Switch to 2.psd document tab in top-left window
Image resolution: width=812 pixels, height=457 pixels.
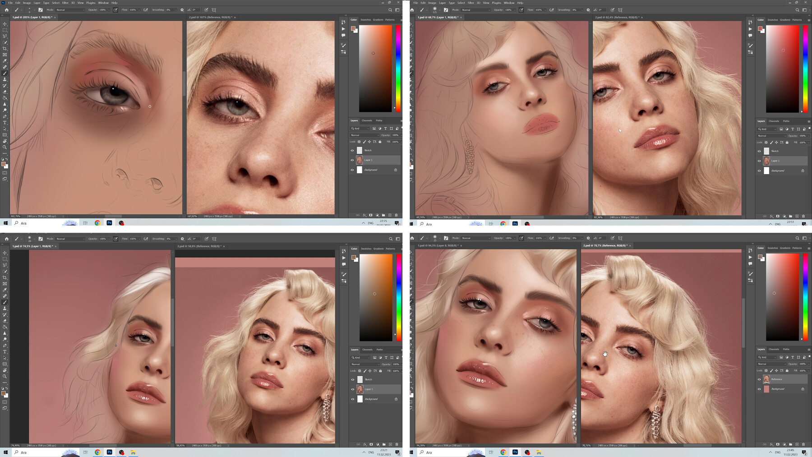(x=211, y=17)
